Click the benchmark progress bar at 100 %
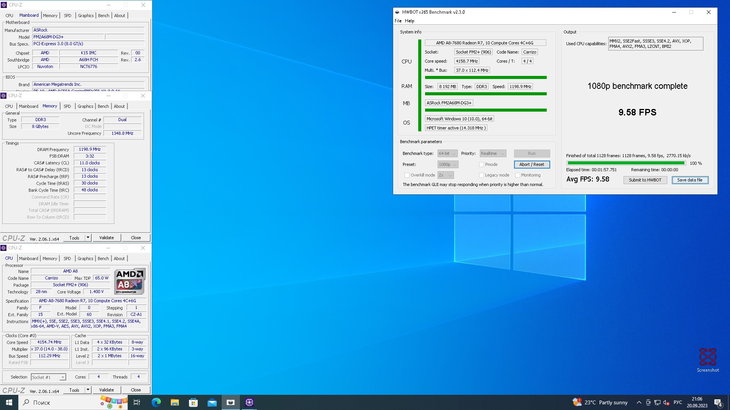The width and height of the screenshot is (730, 410). tap(626, 163)
